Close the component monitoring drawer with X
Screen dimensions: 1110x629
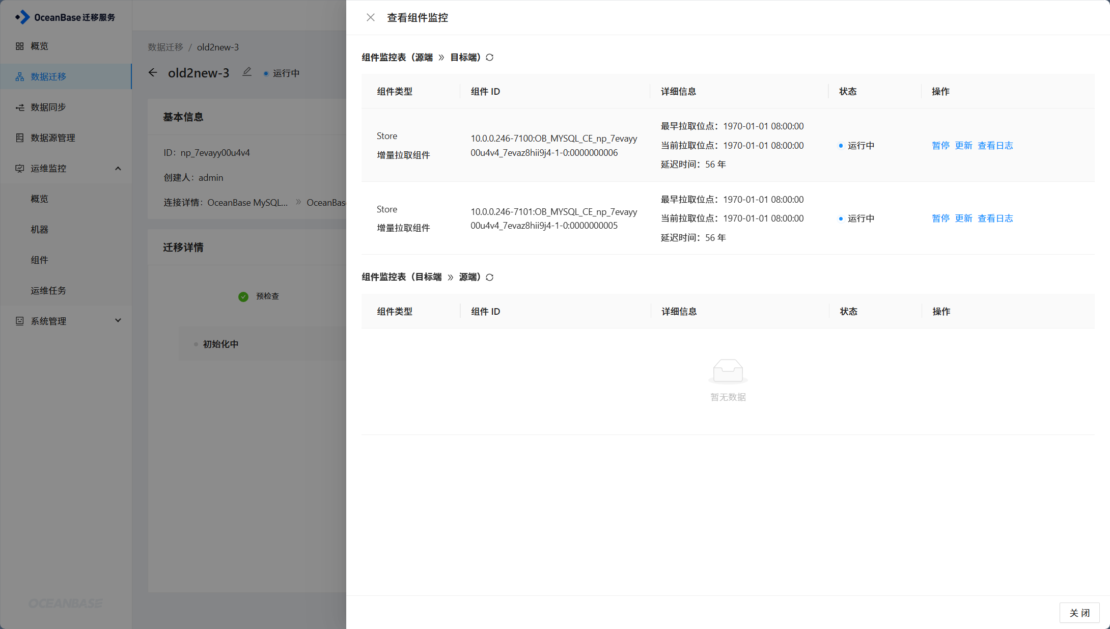(370, 18)
